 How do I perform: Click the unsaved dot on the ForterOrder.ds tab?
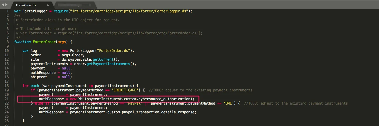(x=48, y=5)
